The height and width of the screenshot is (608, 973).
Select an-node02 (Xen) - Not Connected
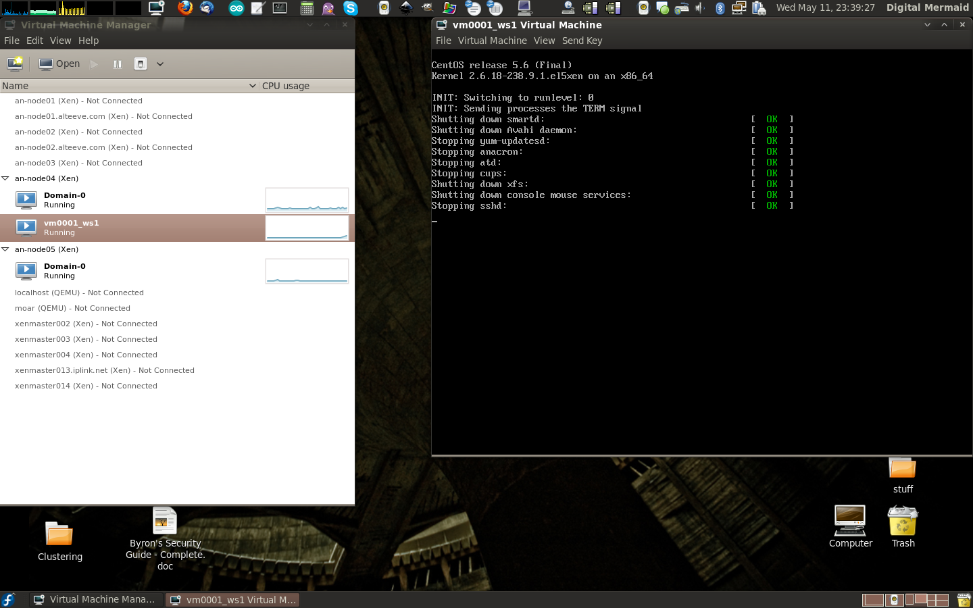click(78, 132)
